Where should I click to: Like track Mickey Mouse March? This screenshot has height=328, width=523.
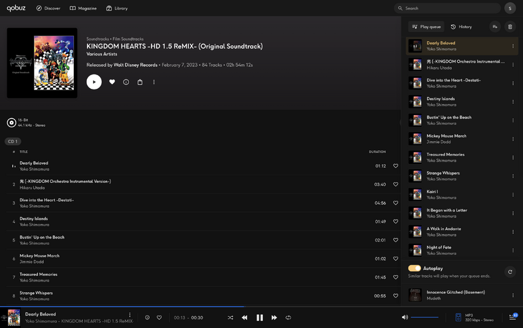pos(396,259)
